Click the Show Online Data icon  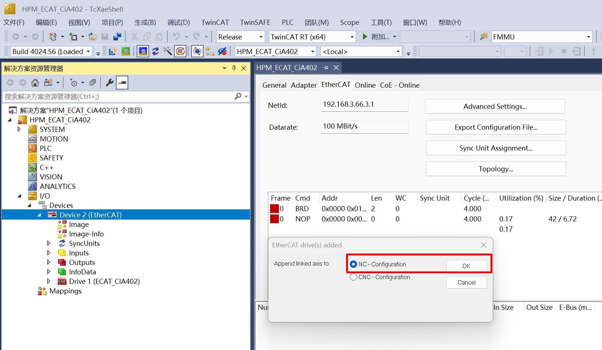(197, 51)
